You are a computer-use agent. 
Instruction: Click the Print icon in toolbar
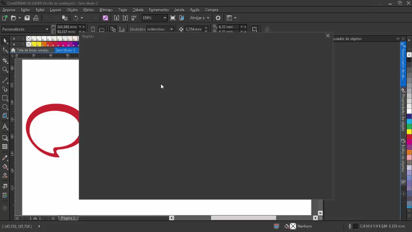pos(36,18)
